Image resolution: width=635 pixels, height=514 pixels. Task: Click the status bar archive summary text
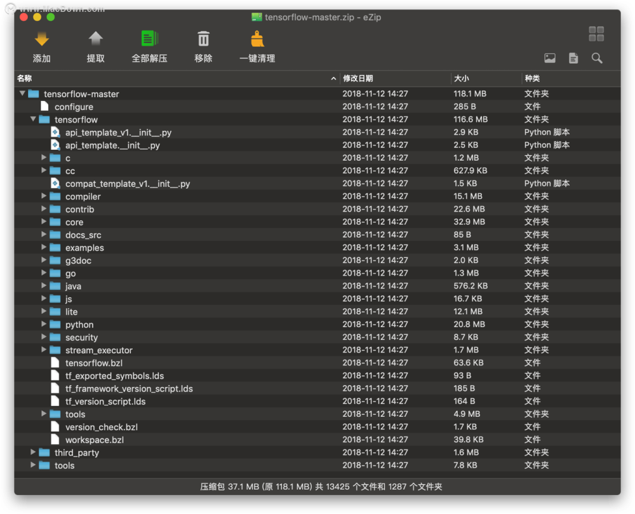click(x=321, y=487)
